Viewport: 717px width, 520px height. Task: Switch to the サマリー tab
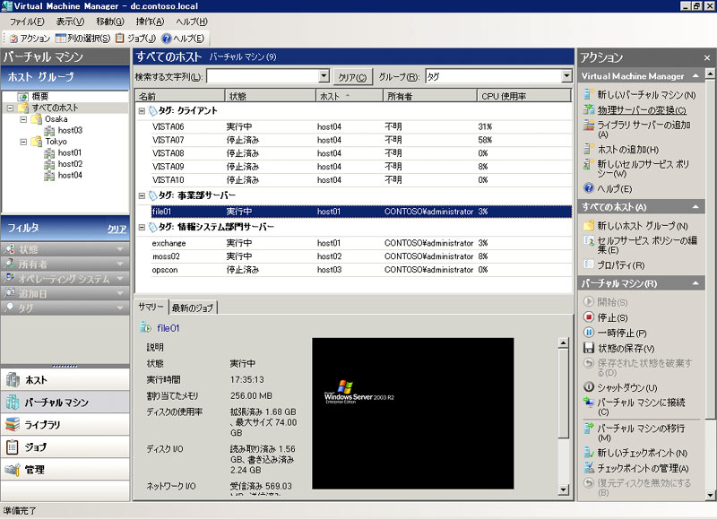coord(151,307)
